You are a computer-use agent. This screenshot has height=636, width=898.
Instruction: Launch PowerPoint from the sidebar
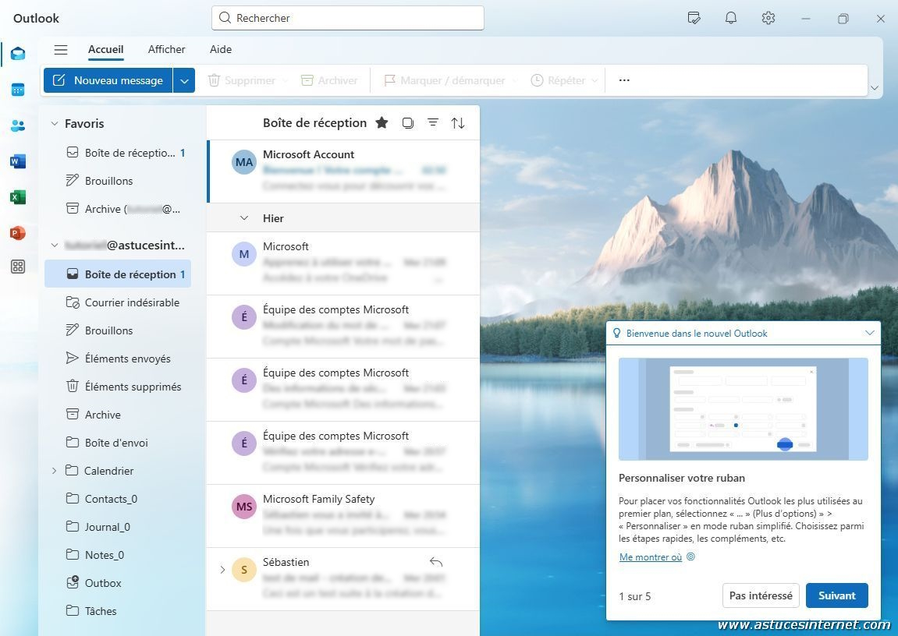tap(18, 233)
